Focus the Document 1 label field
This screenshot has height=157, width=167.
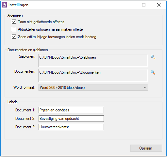click(71, 110)
